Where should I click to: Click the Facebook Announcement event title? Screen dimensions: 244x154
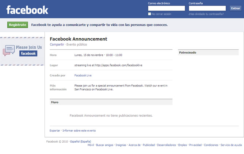coord(79,39)
